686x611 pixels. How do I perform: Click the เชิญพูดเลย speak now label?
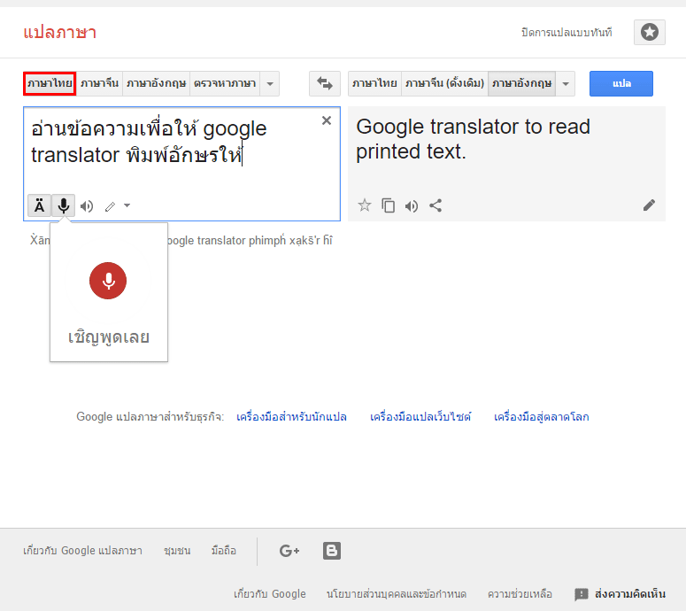pos(109,337)
